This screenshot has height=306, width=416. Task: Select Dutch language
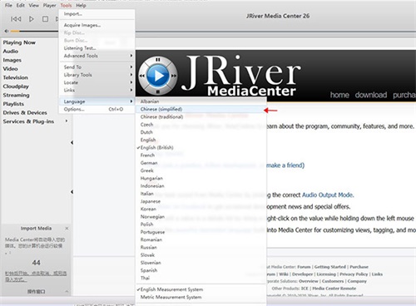click(x=201, y=132)
